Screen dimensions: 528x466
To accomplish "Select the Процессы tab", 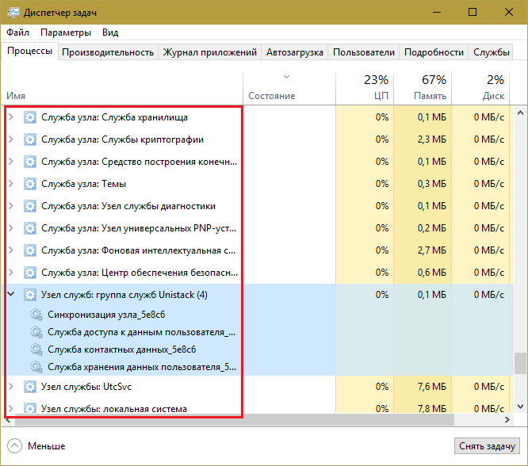I will (29, 52).
